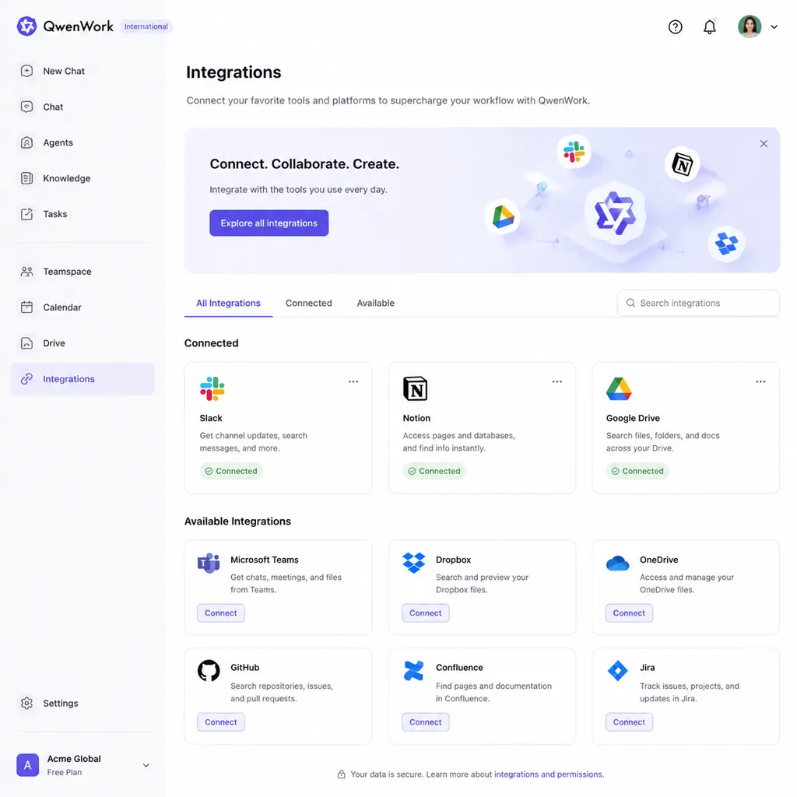Switch to the Available tab
797x797 pixels.
click(x=376, y=303)
